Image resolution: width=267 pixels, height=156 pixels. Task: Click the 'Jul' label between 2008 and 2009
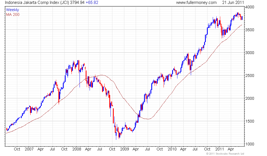(x=100, y=149)
